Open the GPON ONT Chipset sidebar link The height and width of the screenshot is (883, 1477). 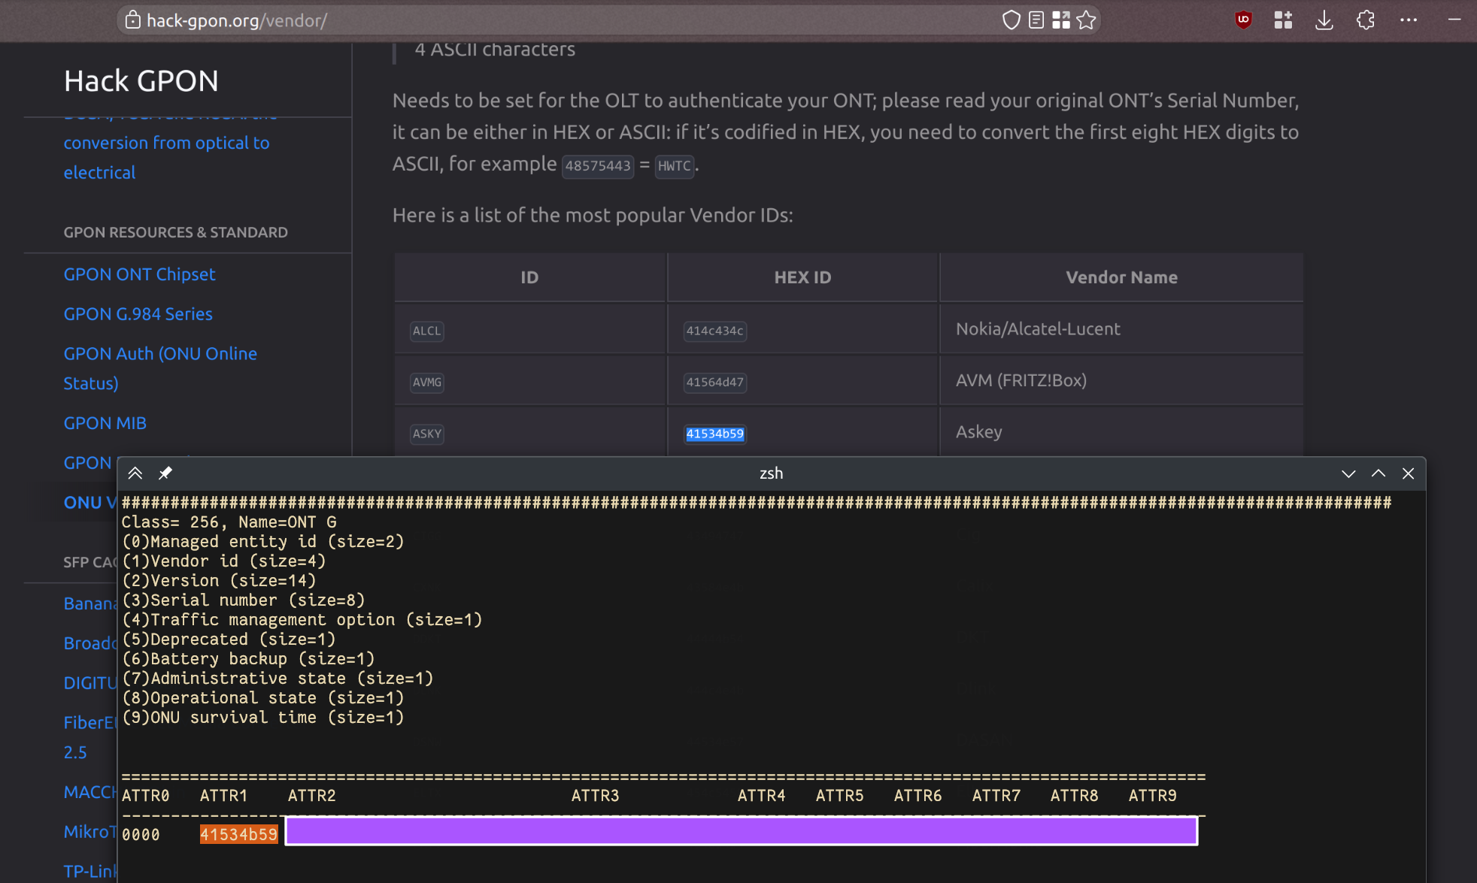tap(139, 274)
